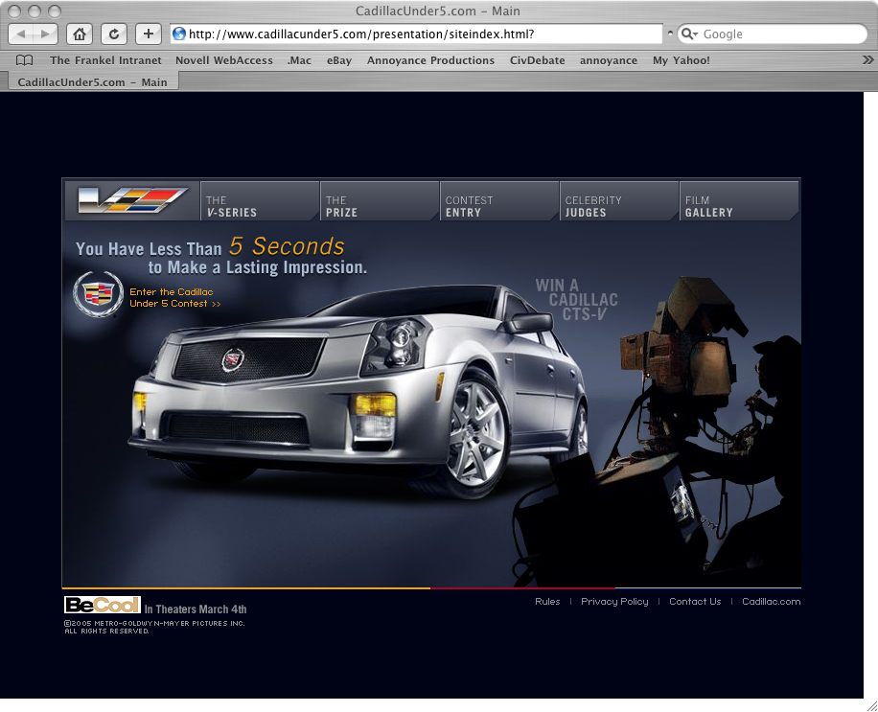Click the silver Cadillac CTS-V car image
Viewport: 878px width, 712px height.
coord(358,392)
